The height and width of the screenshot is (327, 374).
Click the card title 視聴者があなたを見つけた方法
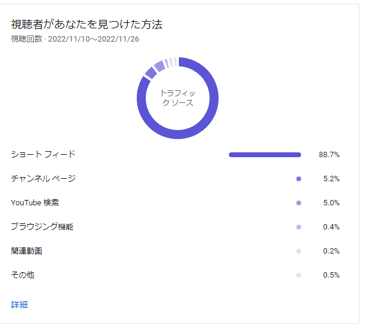point(87,24)
